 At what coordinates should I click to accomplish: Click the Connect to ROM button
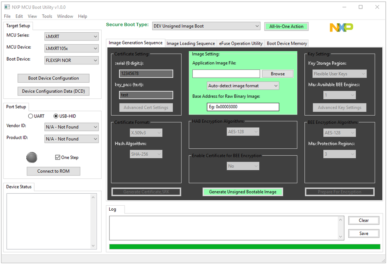(53, 171)
